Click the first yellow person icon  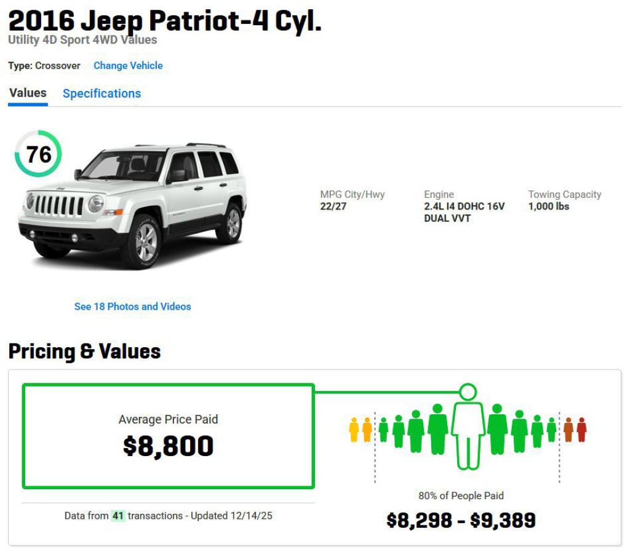tap(355, 430)
